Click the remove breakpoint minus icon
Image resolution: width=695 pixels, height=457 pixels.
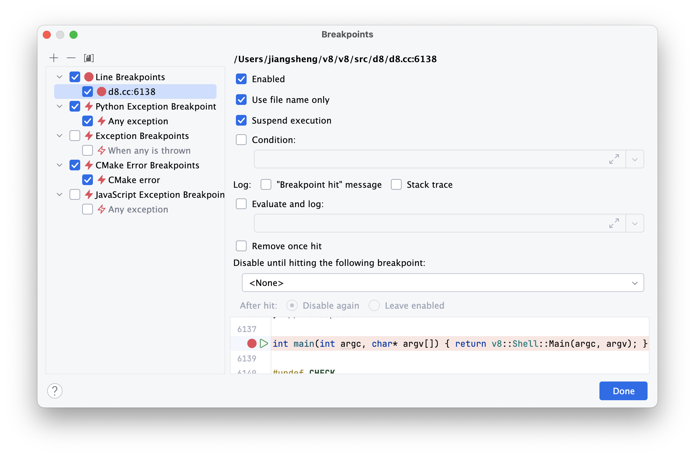click(x=71, y=58)
